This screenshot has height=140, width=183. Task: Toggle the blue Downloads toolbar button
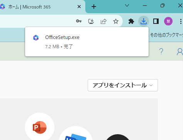144,21
